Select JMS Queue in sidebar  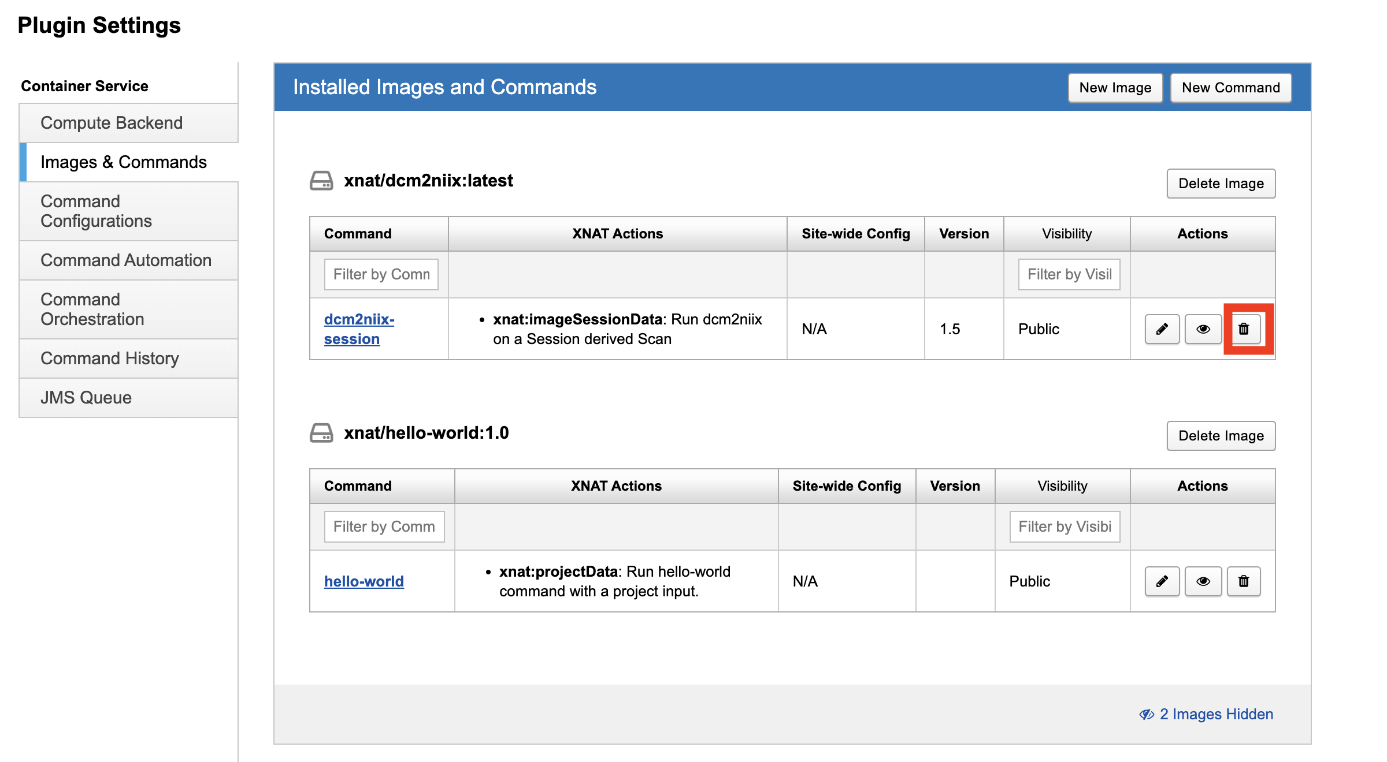point(86,398)
